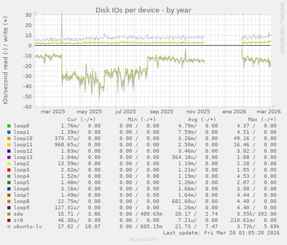Viewport: 287px width, 245px height.
Task: Click the ubuntu-lv max write 5.69k
Action: (x=272, y=227)
